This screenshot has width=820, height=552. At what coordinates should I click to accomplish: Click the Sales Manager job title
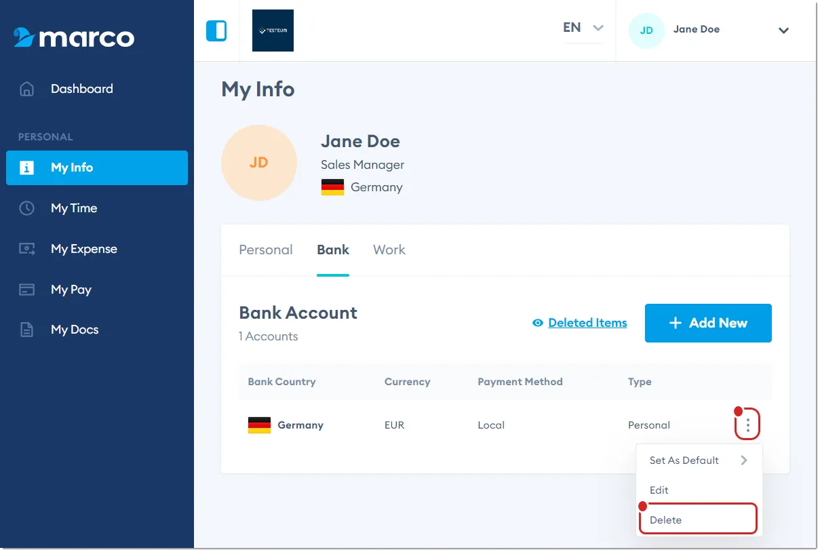click(362, 165)
